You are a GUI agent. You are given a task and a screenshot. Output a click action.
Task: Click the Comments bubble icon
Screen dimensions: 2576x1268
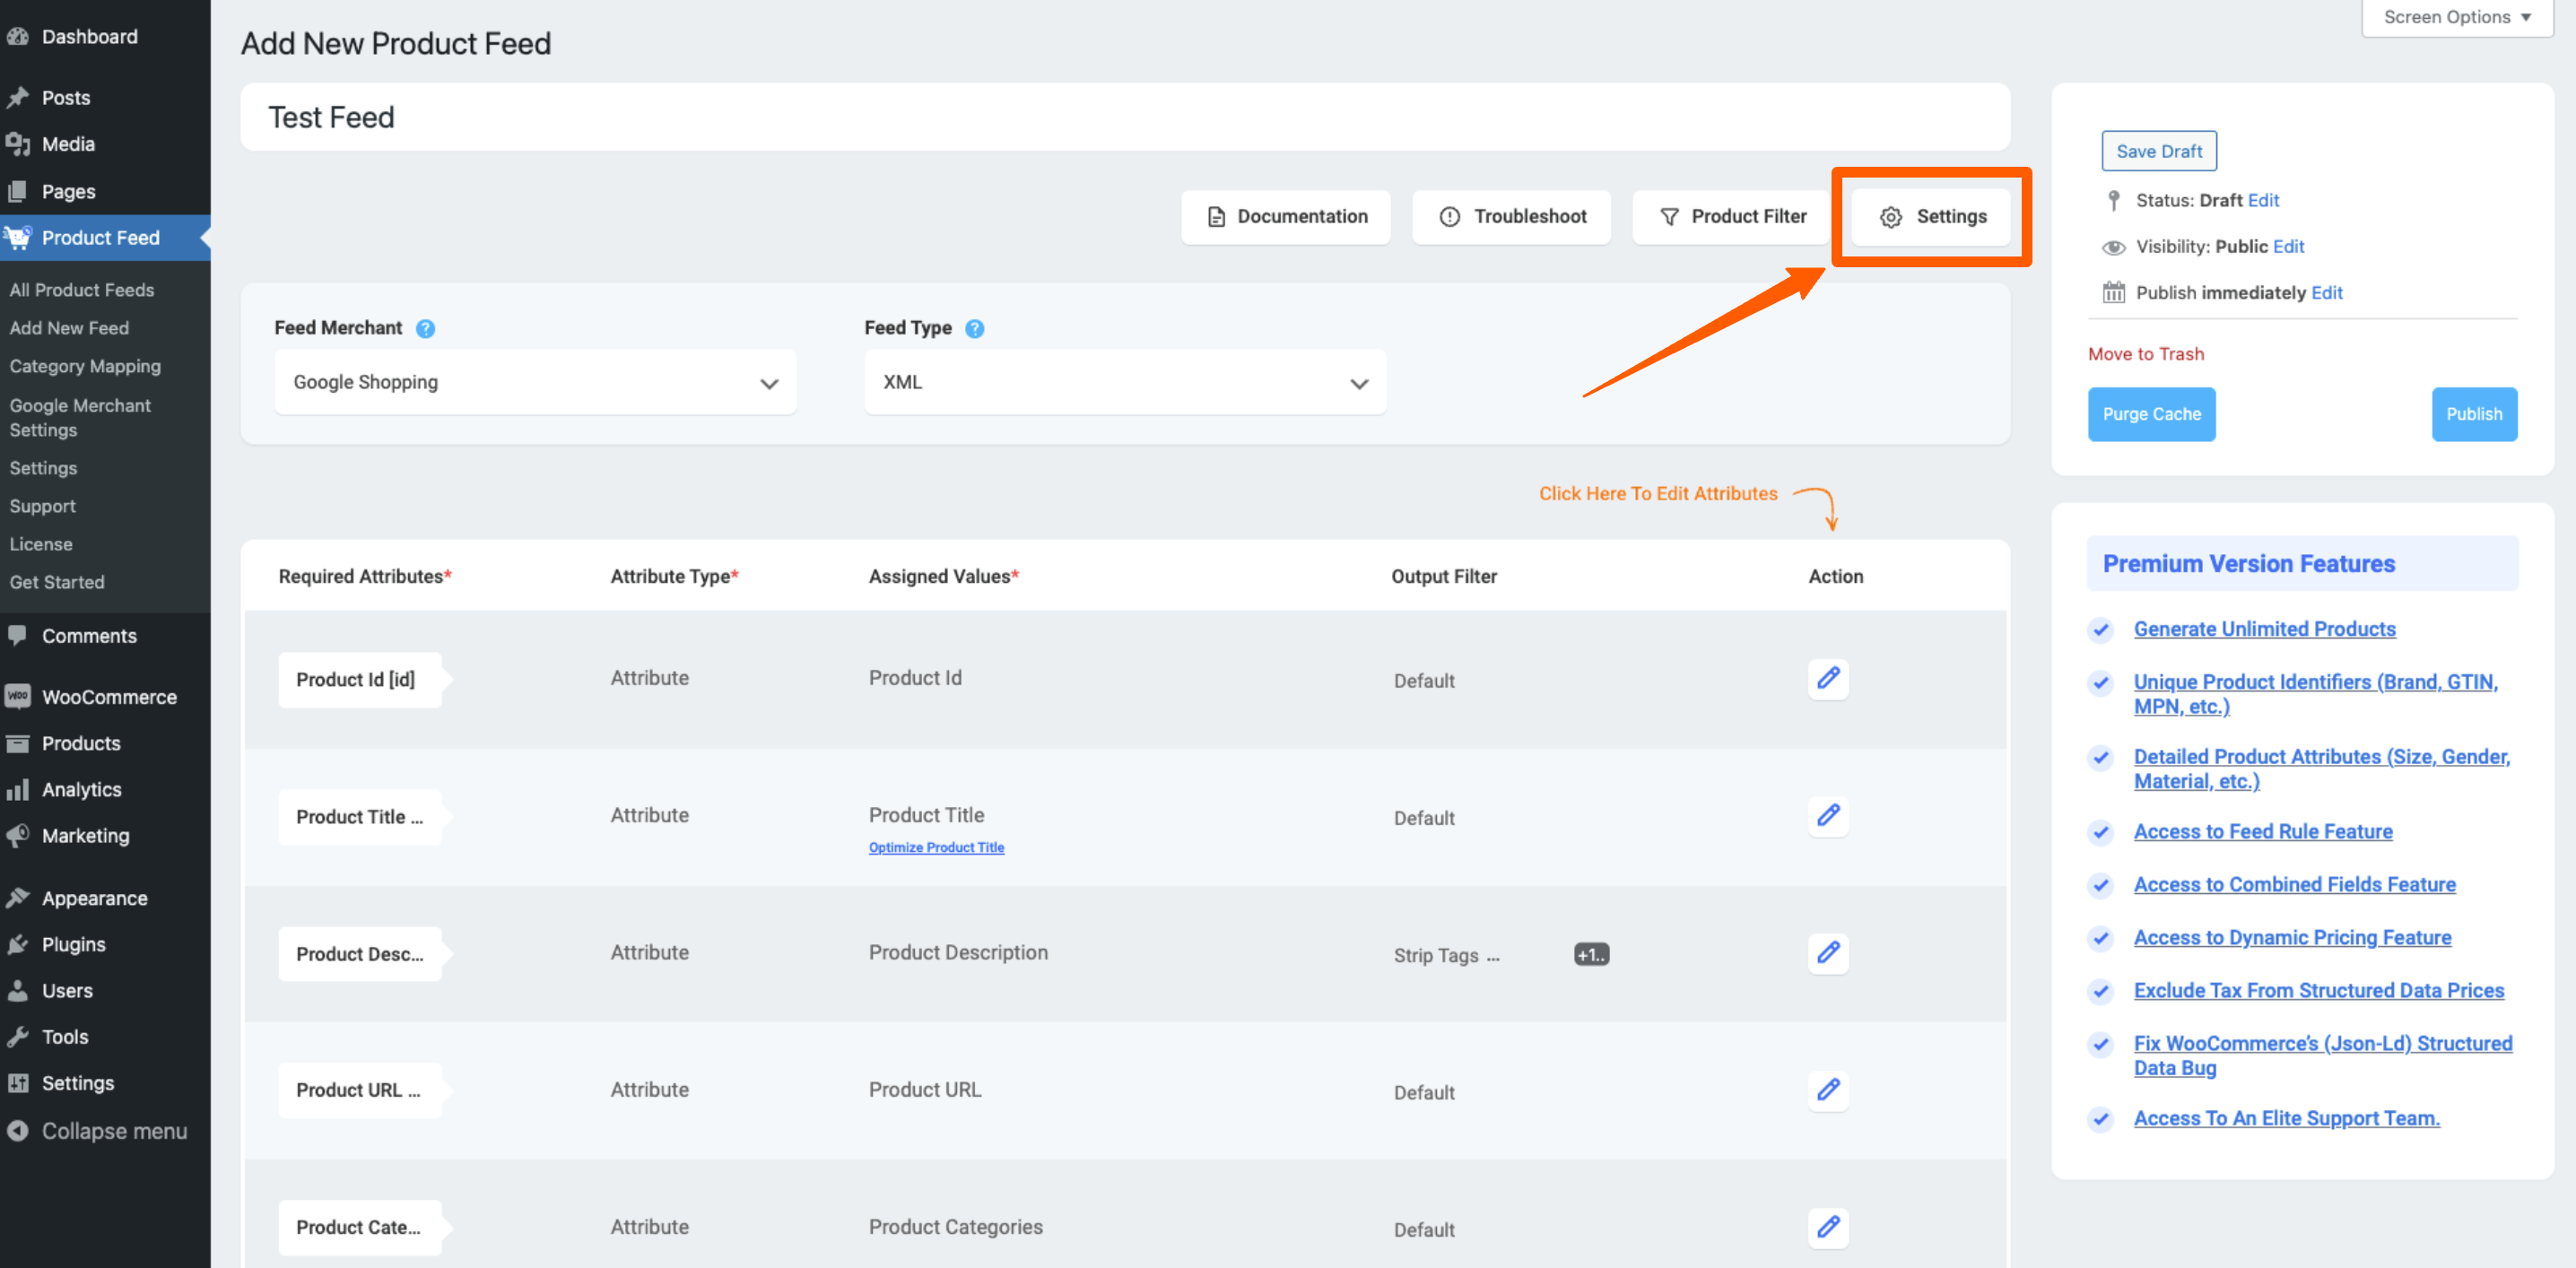(18, 636)
